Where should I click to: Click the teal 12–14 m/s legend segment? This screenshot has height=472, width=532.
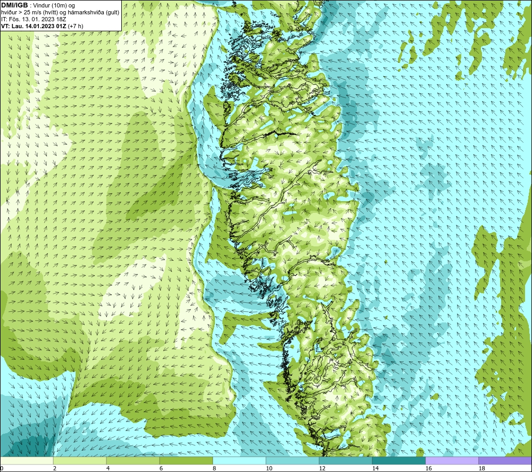pyautogui.click(x=345, y=461)
